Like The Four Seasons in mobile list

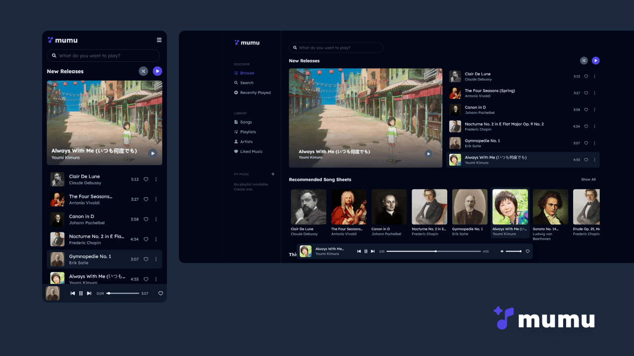click(146, 199)
